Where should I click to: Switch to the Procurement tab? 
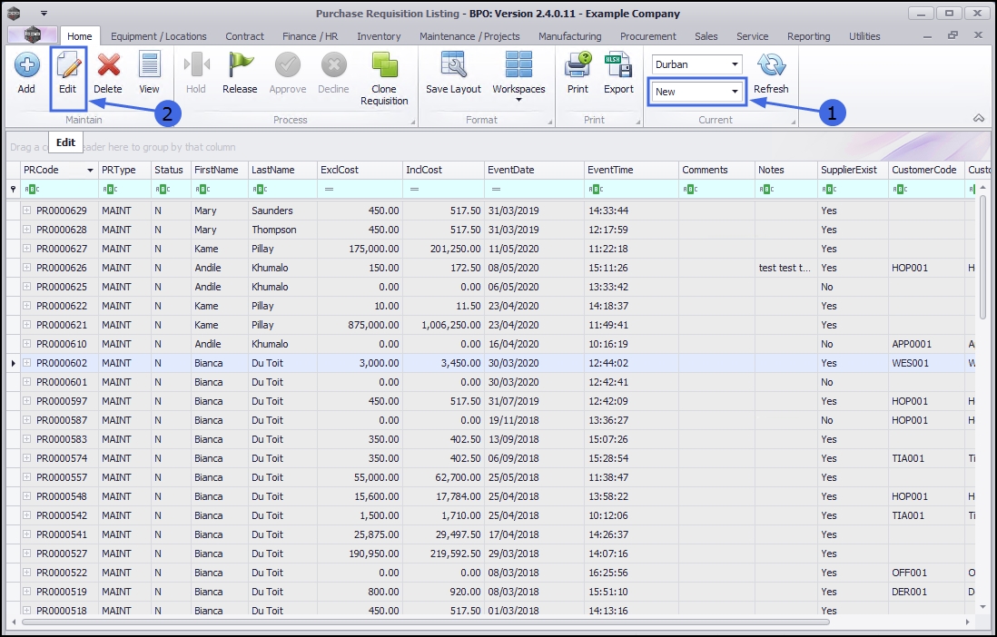click(647, 36)
